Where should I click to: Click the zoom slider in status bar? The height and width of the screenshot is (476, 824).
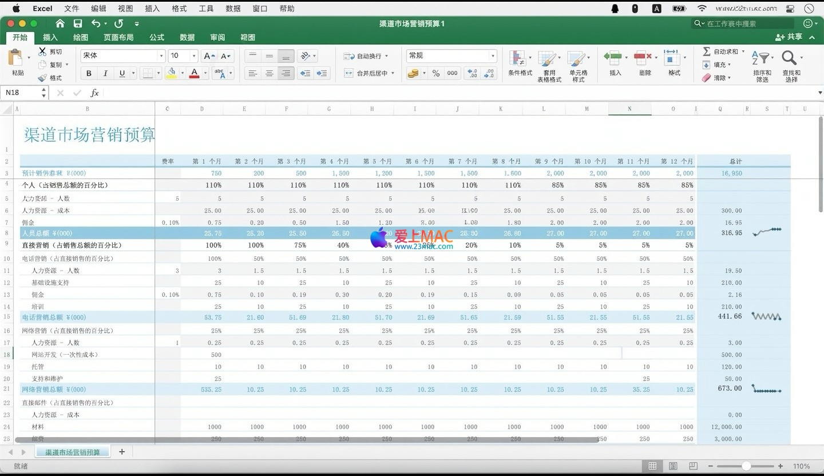pos(746,466)
